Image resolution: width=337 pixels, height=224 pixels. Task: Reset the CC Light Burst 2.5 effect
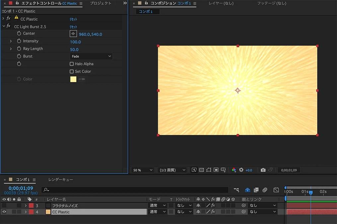(73, 27)
